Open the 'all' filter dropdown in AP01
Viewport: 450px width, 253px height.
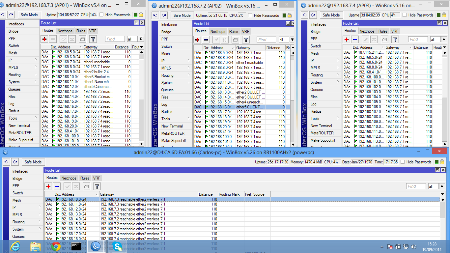point(141,39)
